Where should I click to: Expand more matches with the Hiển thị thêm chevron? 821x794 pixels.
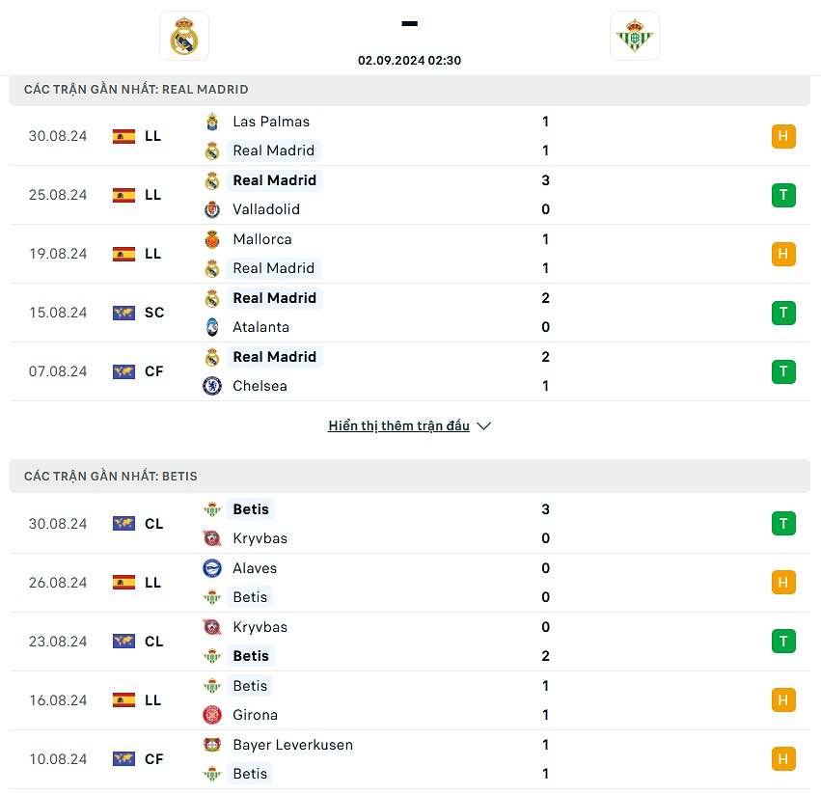483,425
